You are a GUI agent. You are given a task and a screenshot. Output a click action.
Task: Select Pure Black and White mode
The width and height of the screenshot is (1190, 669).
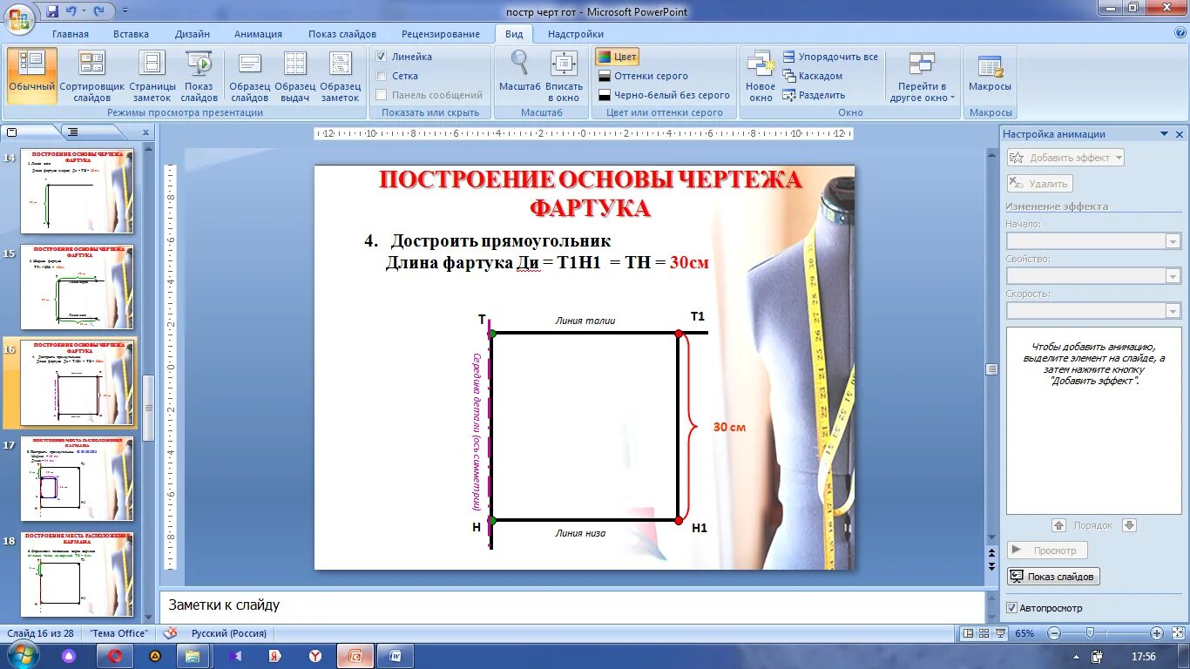664,95
